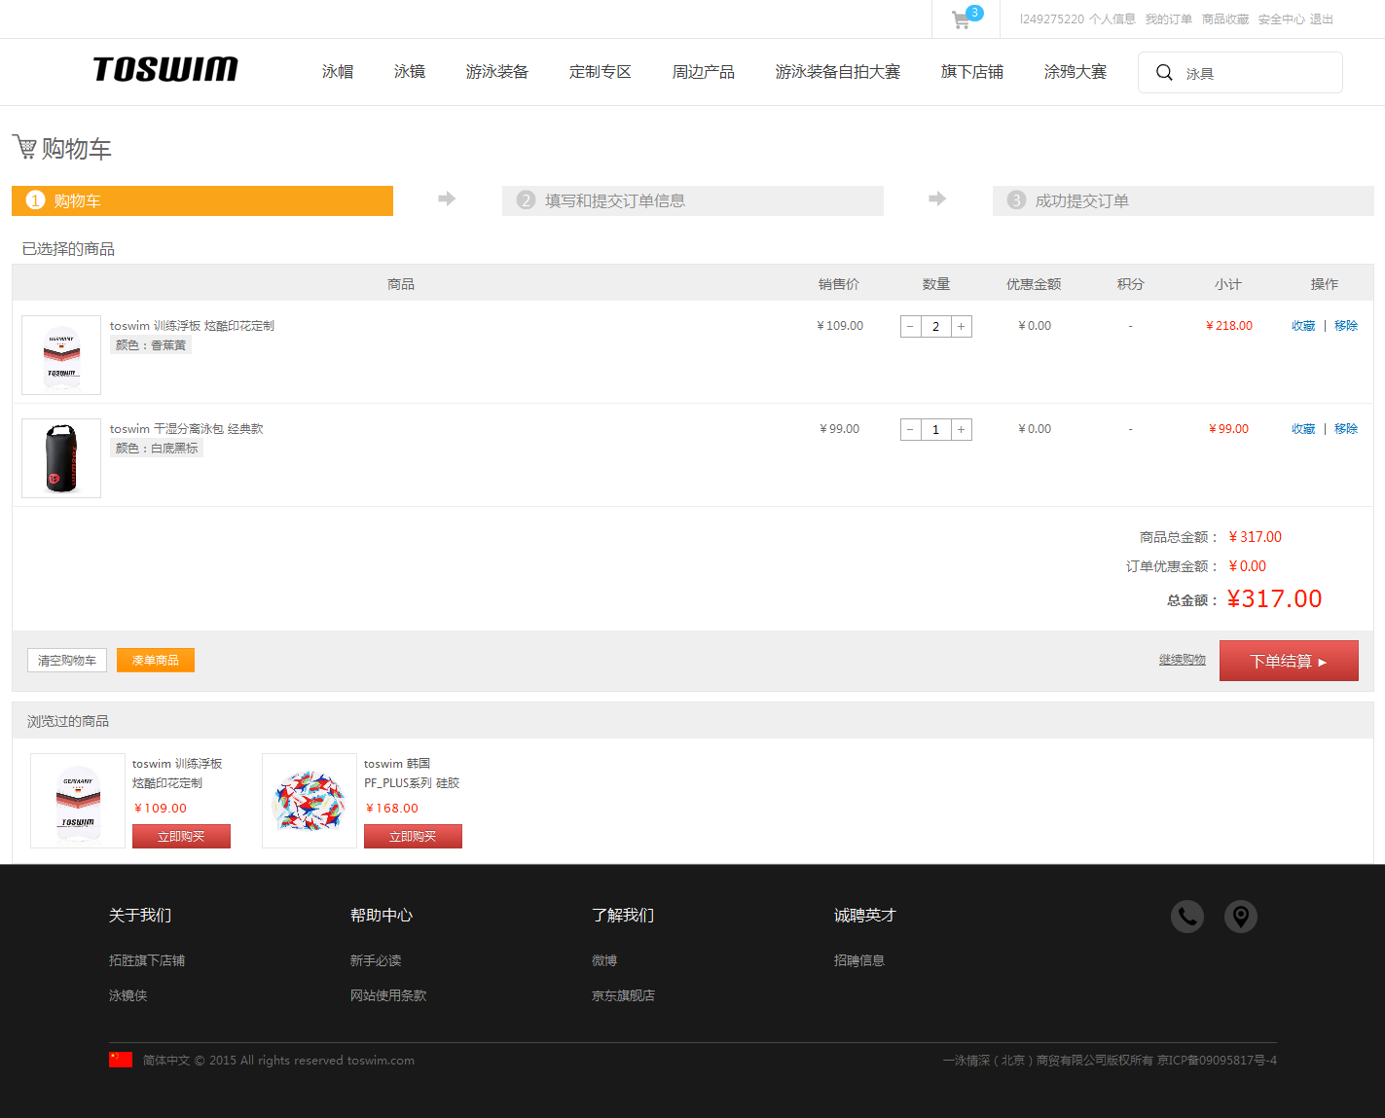Viewport: 1385px width, 1118px height.
Task: Click quantity field of 训练浮板 row
Action: point(936,327)
